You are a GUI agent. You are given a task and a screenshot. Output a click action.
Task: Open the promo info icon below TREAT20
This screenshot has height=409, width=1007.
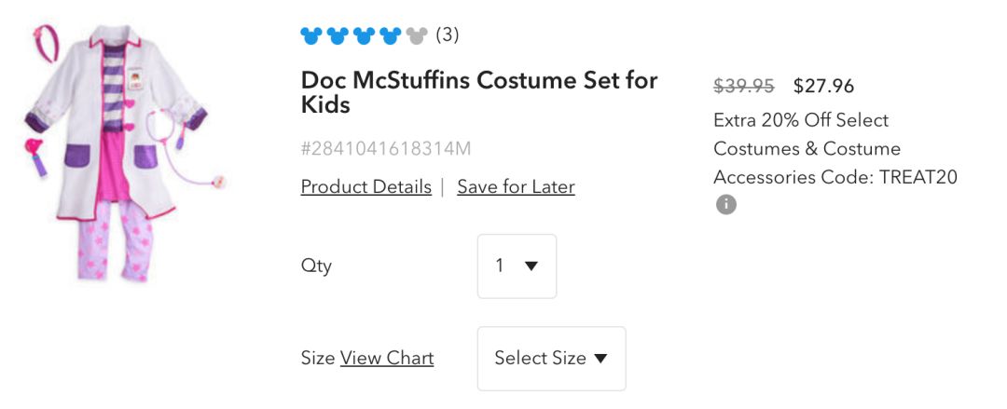pos(725,204)
